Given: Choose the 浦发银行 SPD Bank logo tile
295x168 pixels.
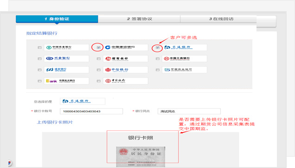Looking at the screenshot, I should pyautogui.click(x=66, y=70).
